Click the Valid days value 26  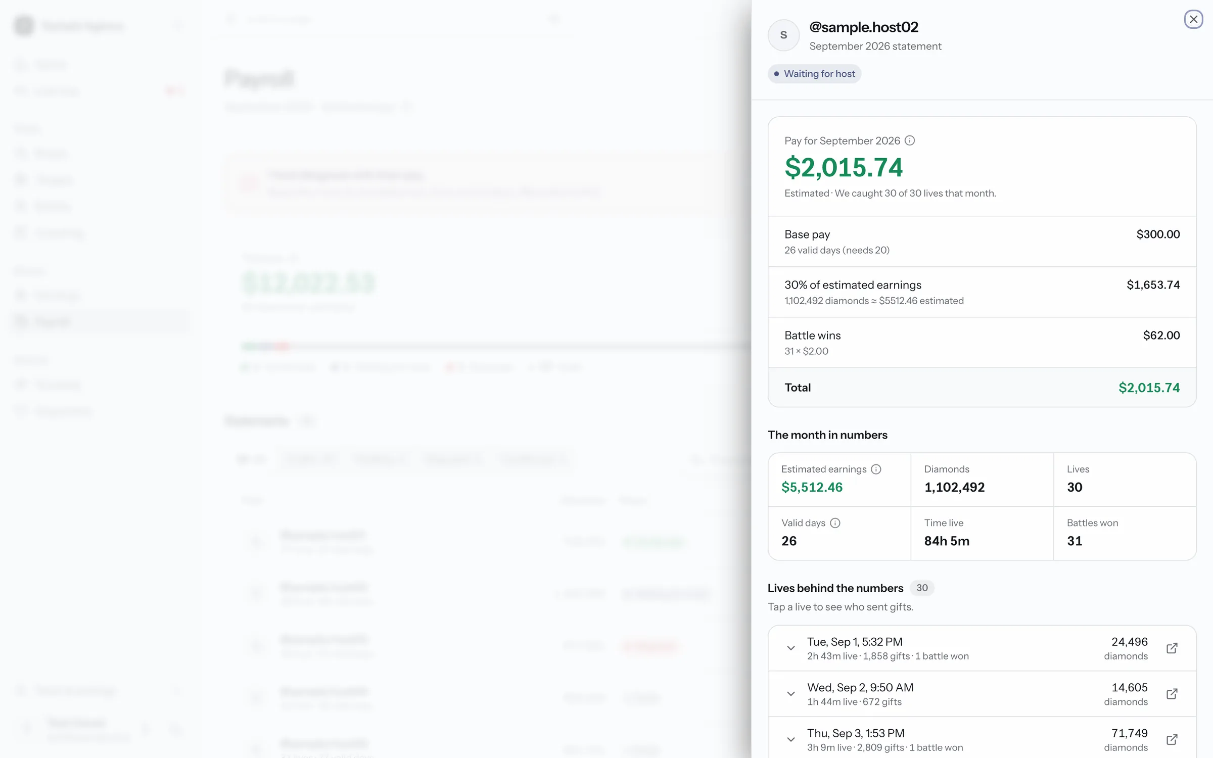point(789,541)
